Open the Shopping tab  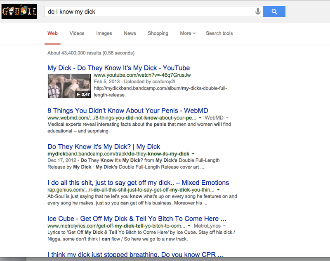[x=158, y=33]
